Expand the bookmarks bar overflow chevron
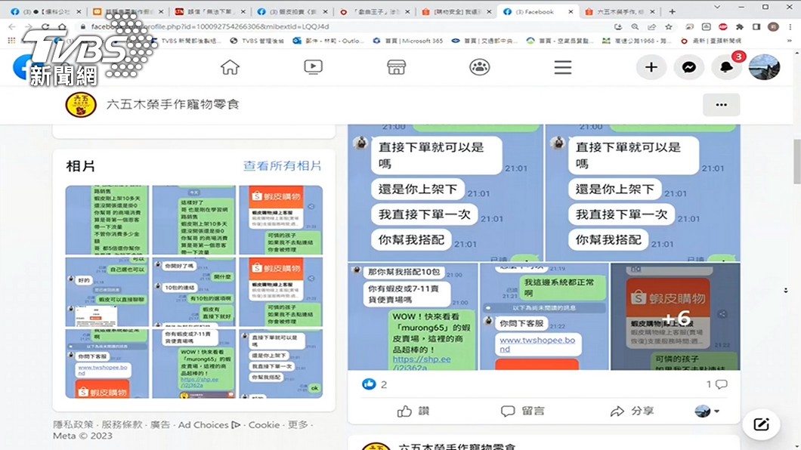 (x=790, y=40)
